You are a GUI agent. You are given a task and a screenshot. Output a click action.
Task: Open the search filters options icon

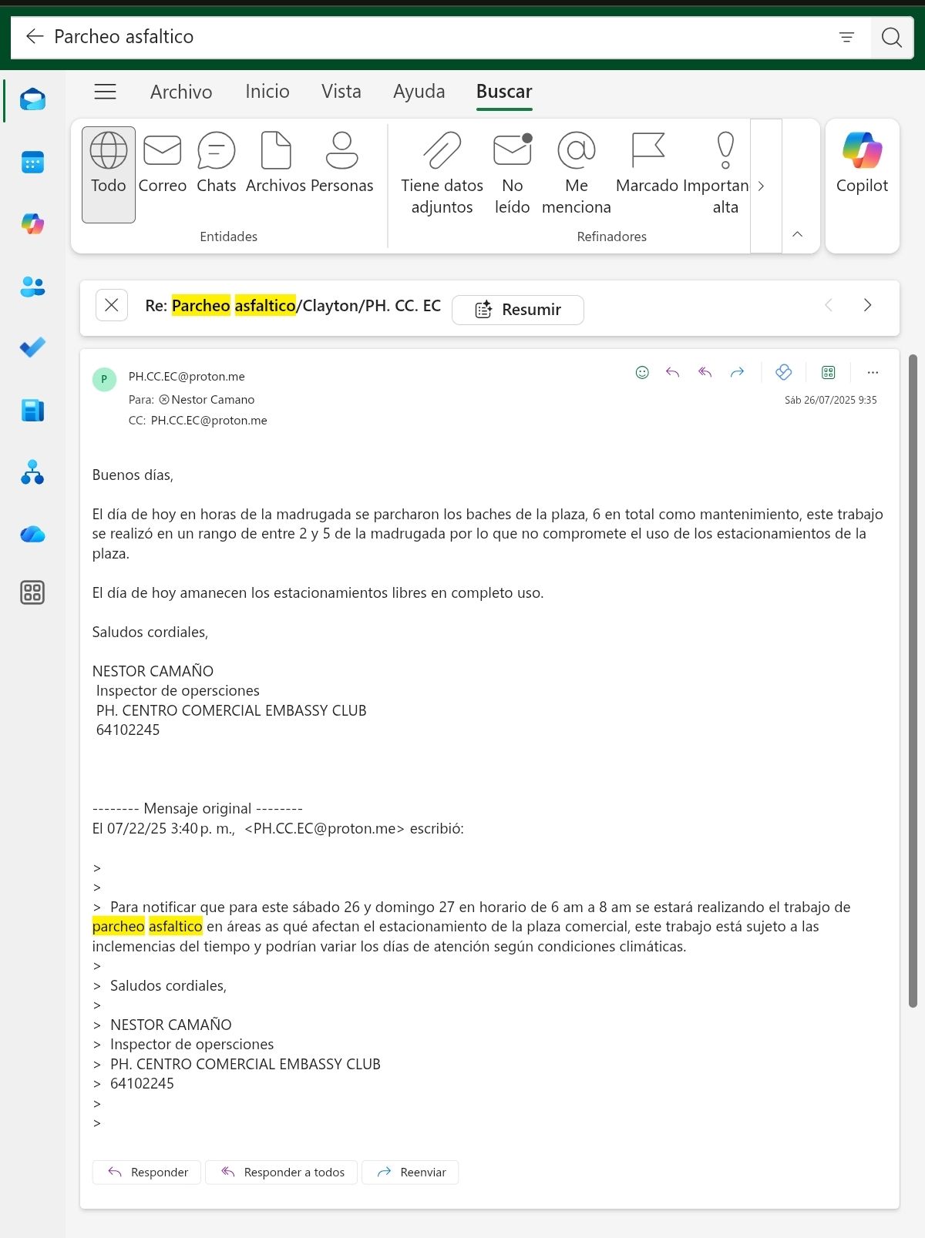pyautogui.click(x=846, y=37)
